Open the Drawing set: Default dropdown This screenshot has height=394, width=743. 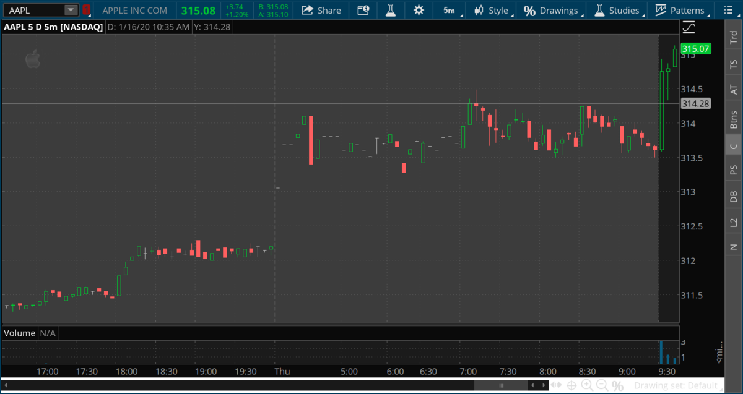pyautogui.click(x=678, y=385)
